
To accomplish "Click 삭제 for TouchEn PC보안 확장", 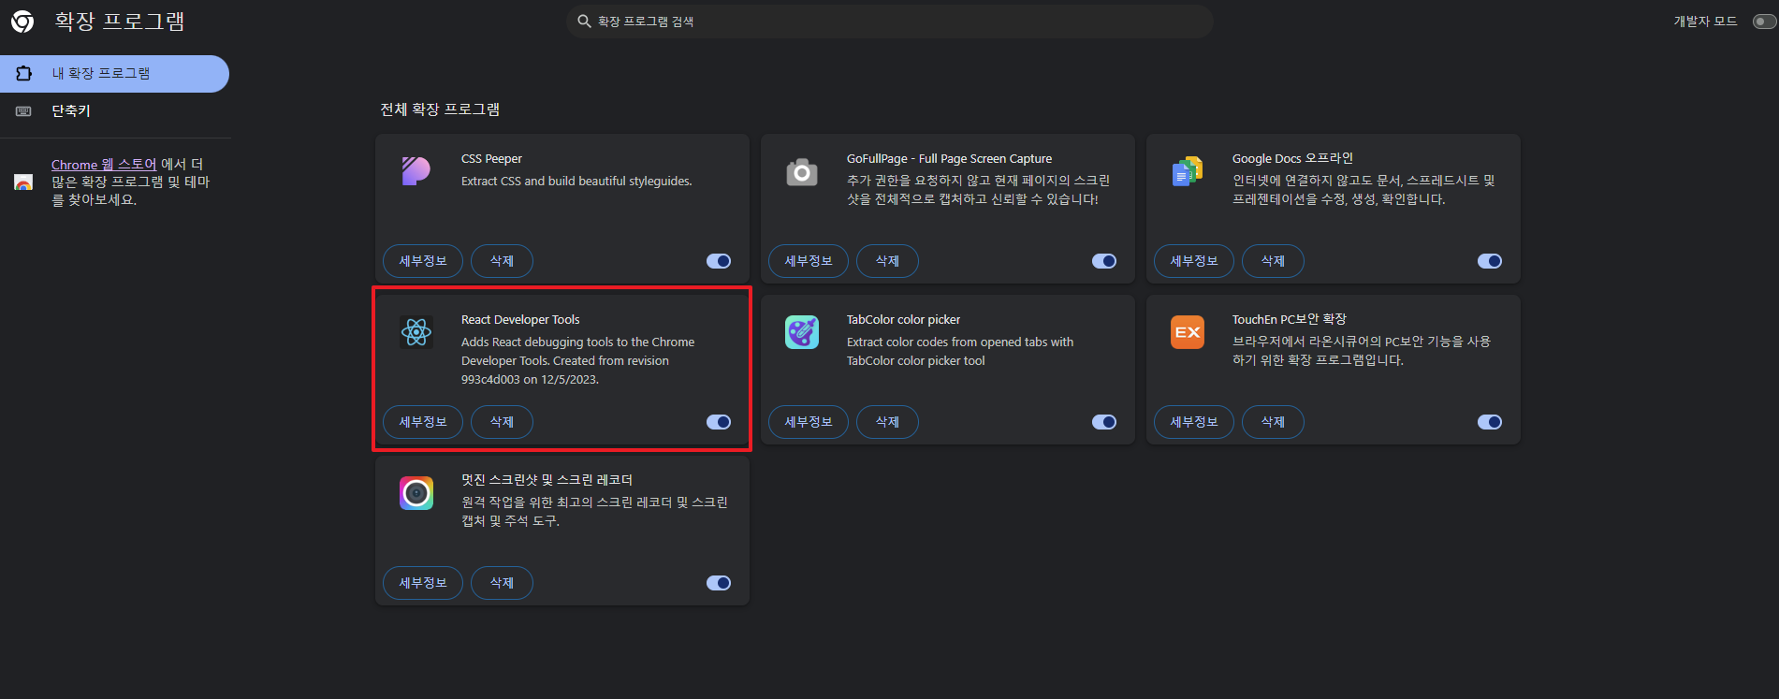I will click(1273, 422).
